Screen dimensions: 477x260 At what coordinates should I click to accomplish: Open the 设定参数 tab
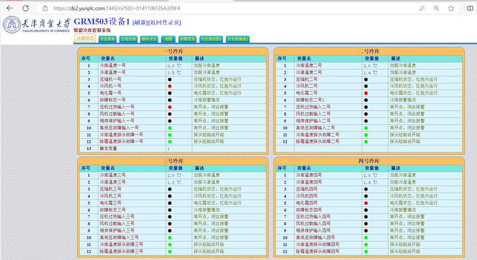tap(108, 39)
